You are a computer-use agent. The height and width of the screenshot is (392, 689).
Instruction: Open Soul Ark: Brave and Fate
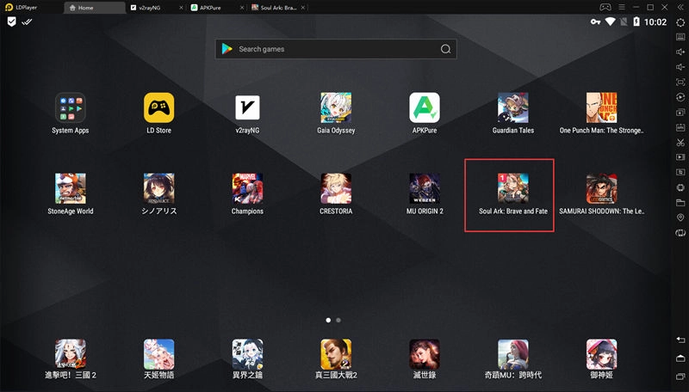512,189
